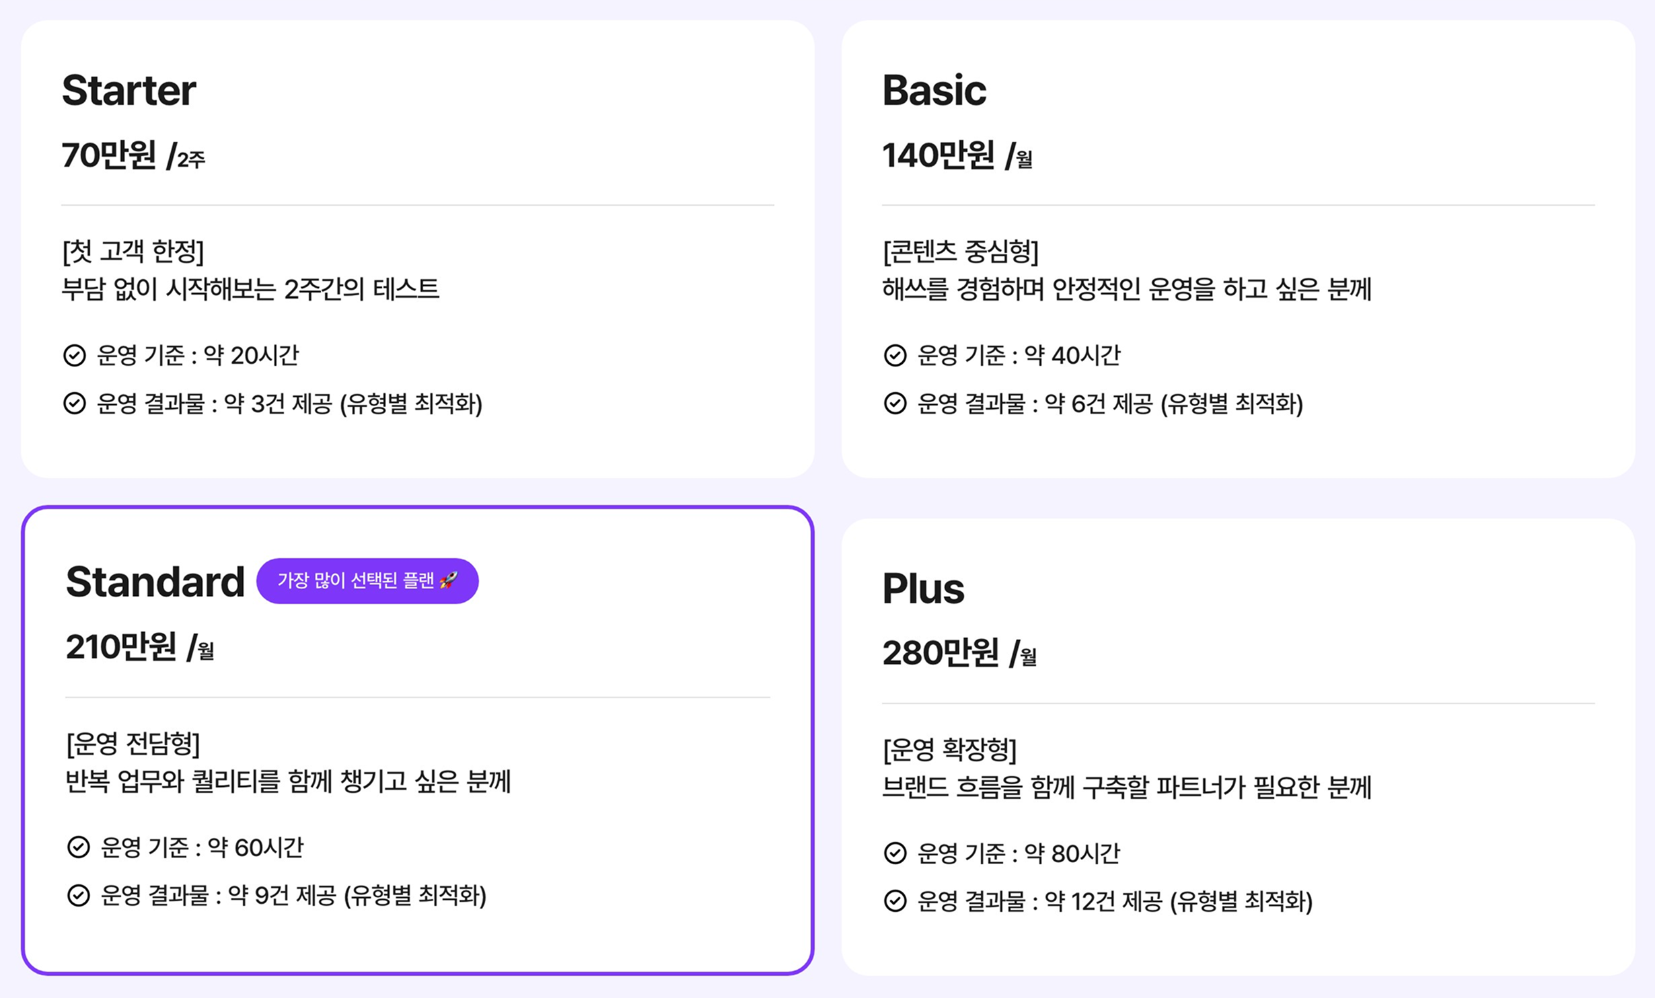Viewport: 1655px width, 998px height.
Task: Click the check icon beside Starter's 약 20시간
Action: (x=74, y=355)
